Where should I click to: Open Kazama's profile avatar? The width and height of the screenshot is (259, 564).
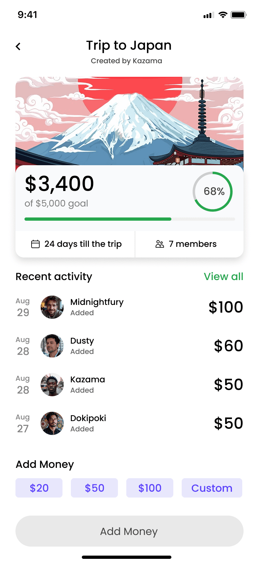[52, 385]
